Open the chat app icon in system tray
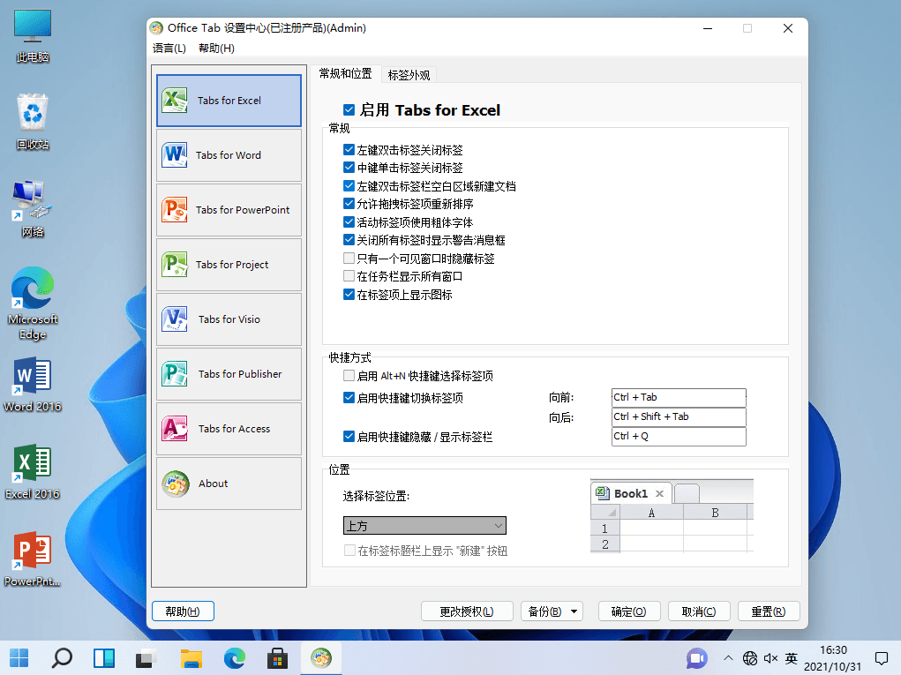This screenshot has width=901, height=675. click(697, 658)
